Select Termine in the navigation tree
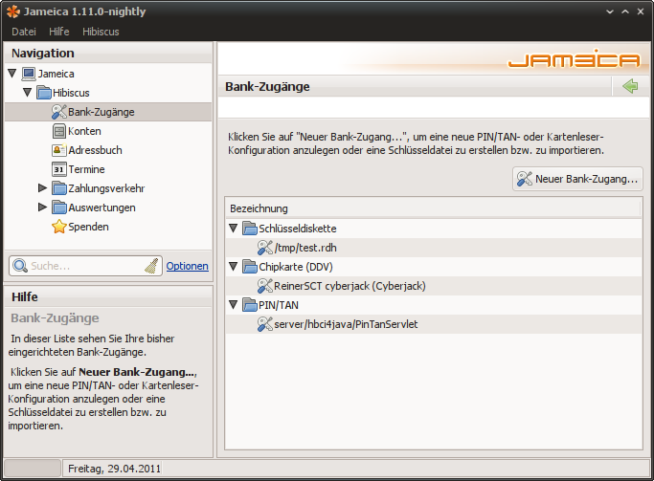Image resolution: width=654 pixels, height=481 pixels. [x=86, y=169]
